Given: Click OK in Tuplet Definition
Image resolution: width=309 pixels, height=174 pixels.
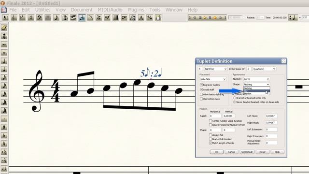Looking at the screenshot, I should point(217,152).
